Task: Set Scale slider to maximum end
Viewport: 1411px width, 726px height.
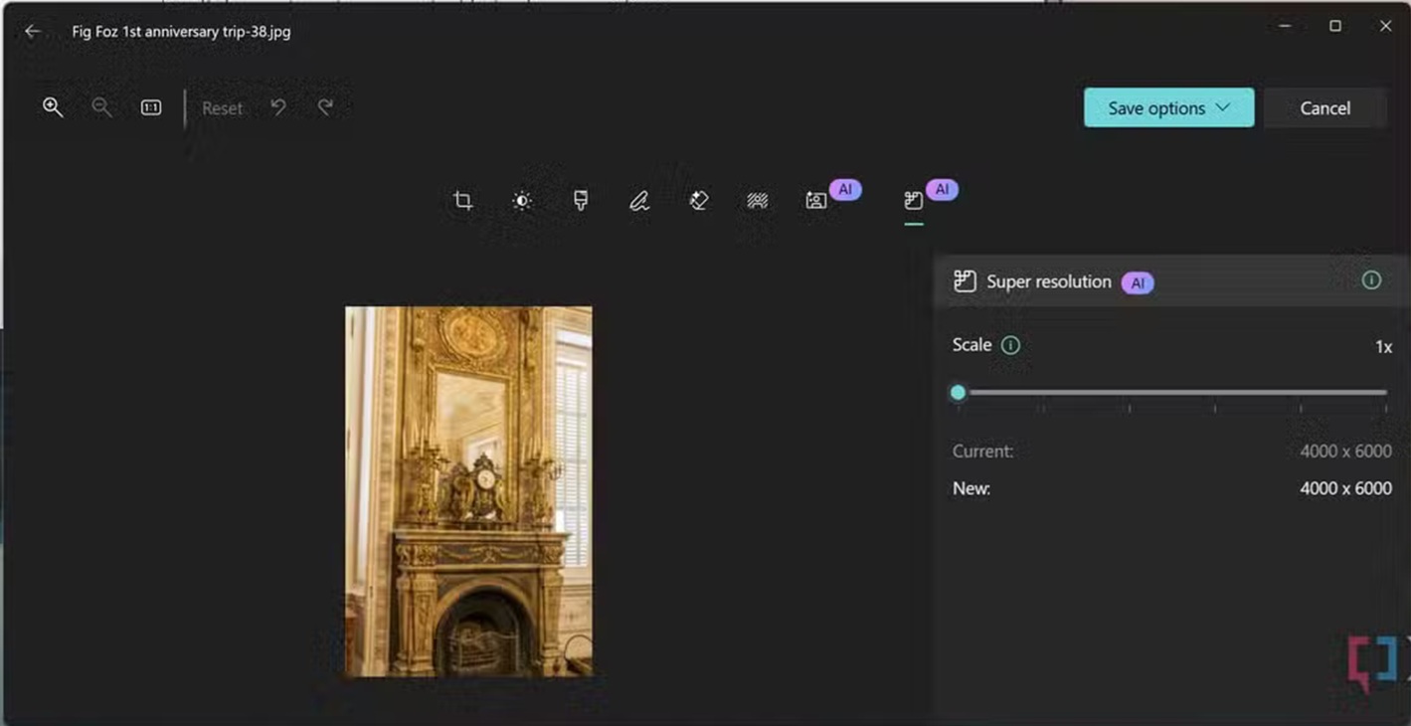Action: click(1385, 392)
